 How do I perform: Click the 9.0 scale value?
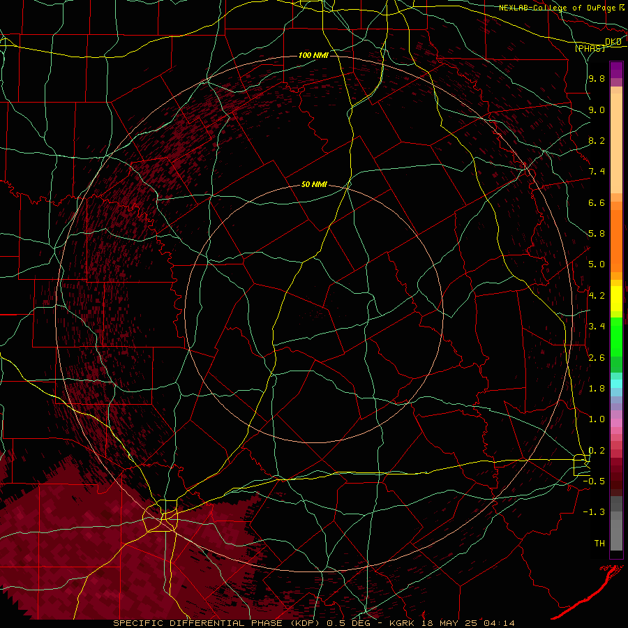(x=597, y=110)
